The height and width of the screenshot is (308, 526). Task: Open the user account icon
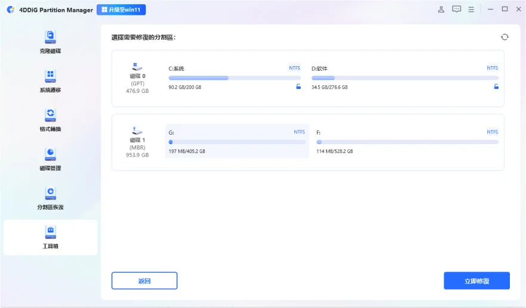[441, 10]
